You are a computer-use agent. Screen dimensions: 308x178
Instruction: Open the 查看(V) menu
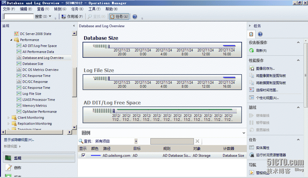pos(43,9)
